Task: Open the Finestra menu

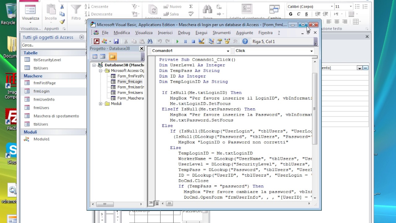Action: [x=265, y=33]
